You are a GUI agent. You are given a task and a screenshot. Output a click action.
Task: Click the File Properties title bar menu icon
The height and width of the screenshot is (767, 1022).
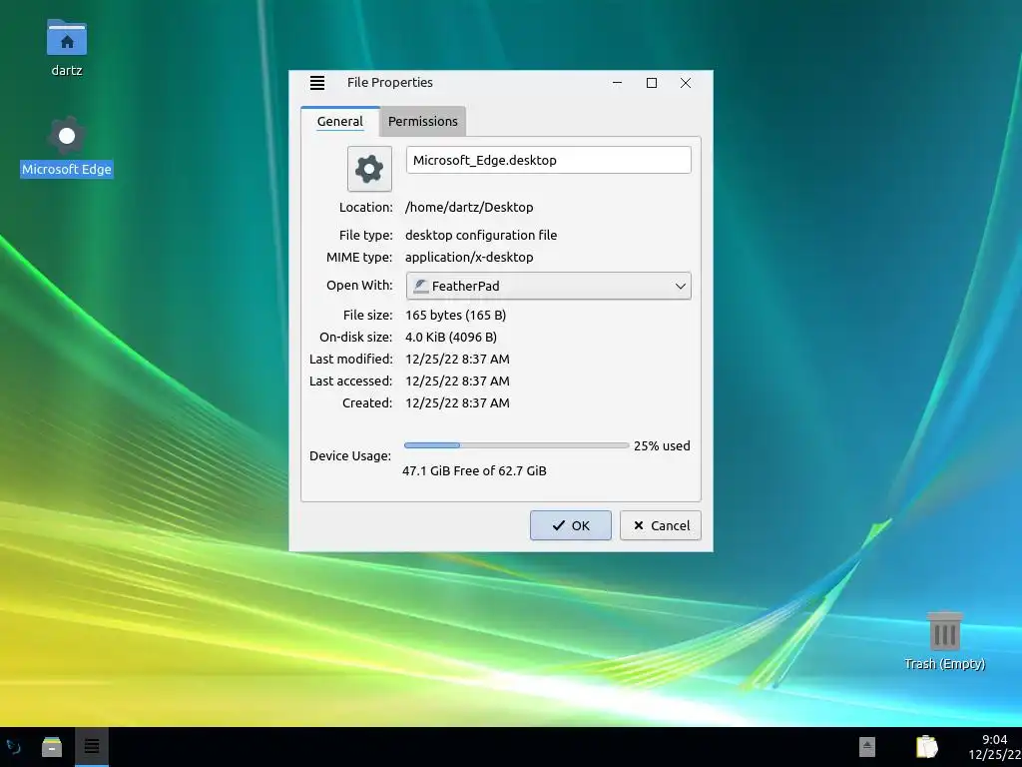316,83
